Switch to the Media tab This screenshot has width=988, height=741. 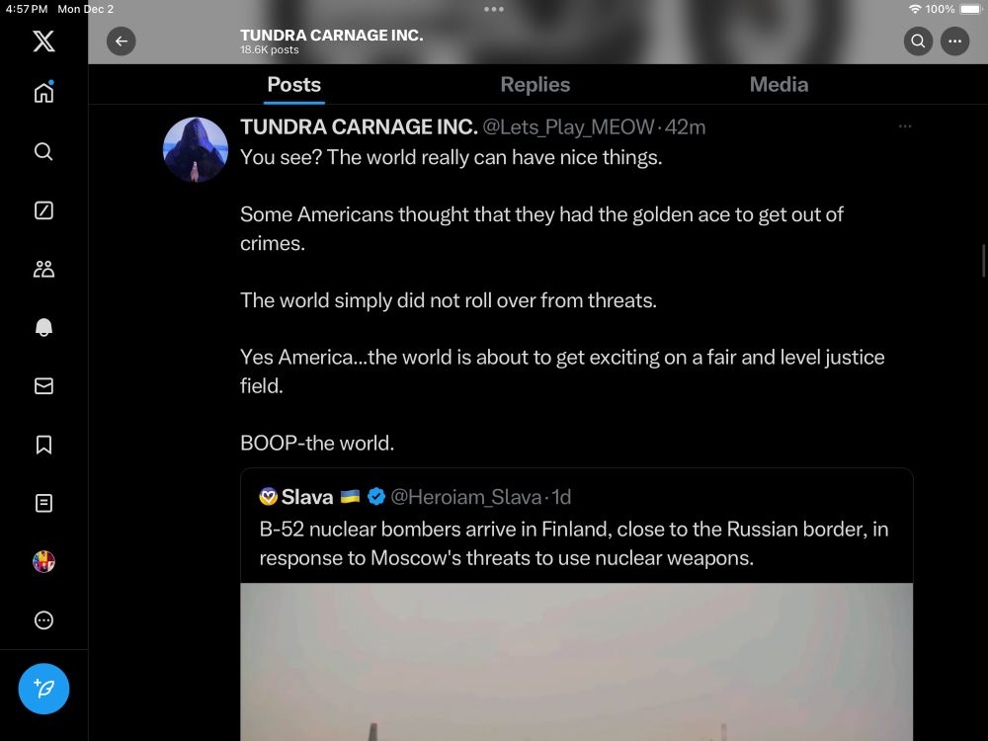[779, 84]
